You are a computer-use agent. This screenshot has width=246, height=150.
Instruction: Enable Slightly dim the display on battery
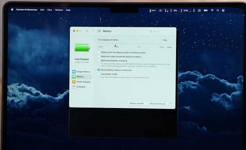99,52
